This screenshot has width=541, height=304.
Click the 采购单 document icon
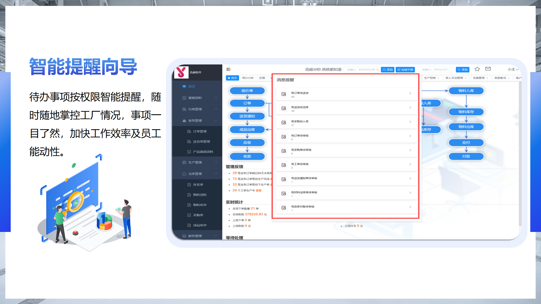(189, 215)
